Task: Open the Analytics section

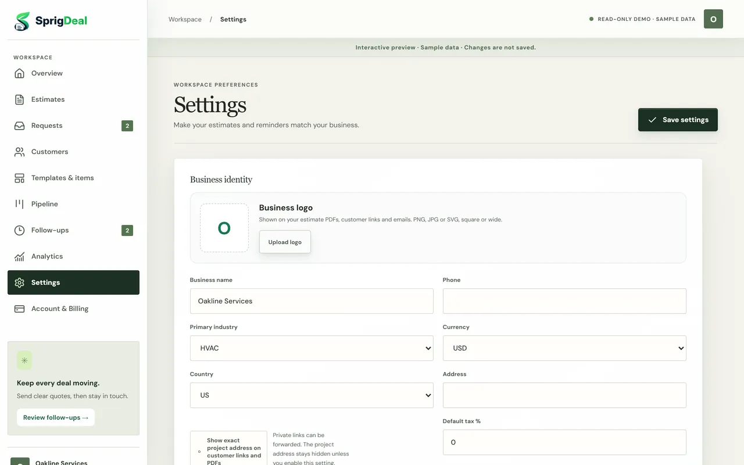Action: pos(73,256)
